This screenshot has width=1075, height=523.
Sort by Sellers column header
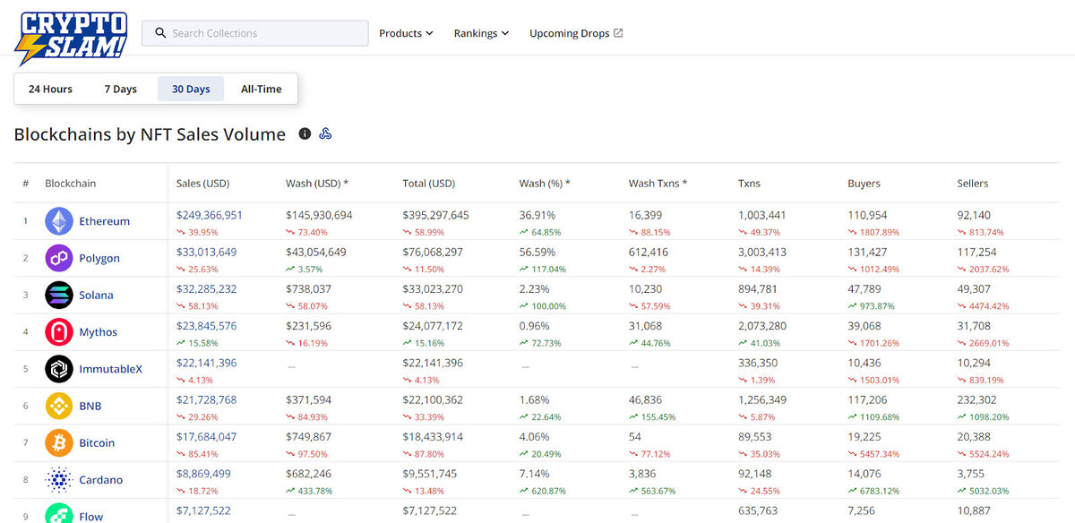tap(973, 184)
